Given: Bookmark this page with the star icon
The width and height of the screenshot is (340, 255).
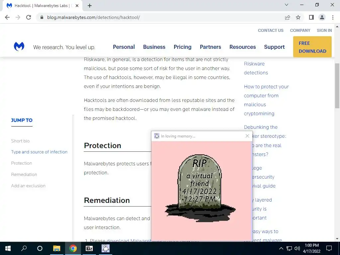Looking at the screenshot, I should [x=298, y=17].
